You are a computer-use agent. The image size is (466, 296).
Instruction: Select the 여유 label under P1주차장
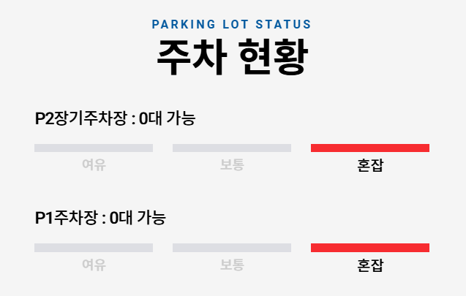coord(94,265)
